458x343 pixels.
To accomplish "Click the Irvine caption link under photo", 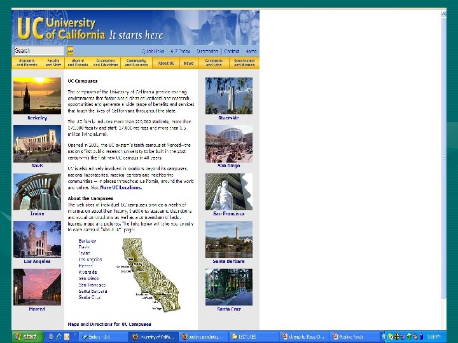I will [37, 213].
